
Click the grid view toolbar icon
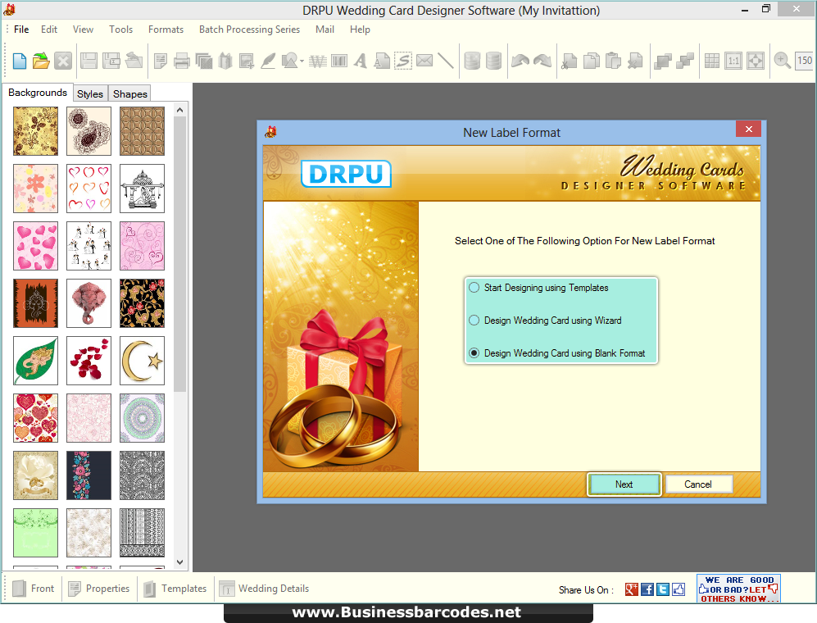tap(712, 61)
